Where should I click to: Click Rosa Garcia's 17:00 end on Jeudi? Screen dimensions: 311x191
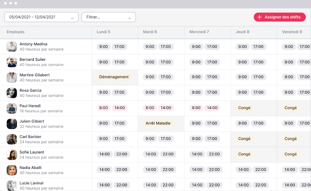tap(258, 92)
